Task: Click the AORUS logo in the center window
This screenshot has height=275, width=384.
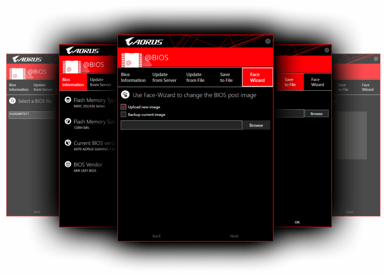Action: [144, 42]
